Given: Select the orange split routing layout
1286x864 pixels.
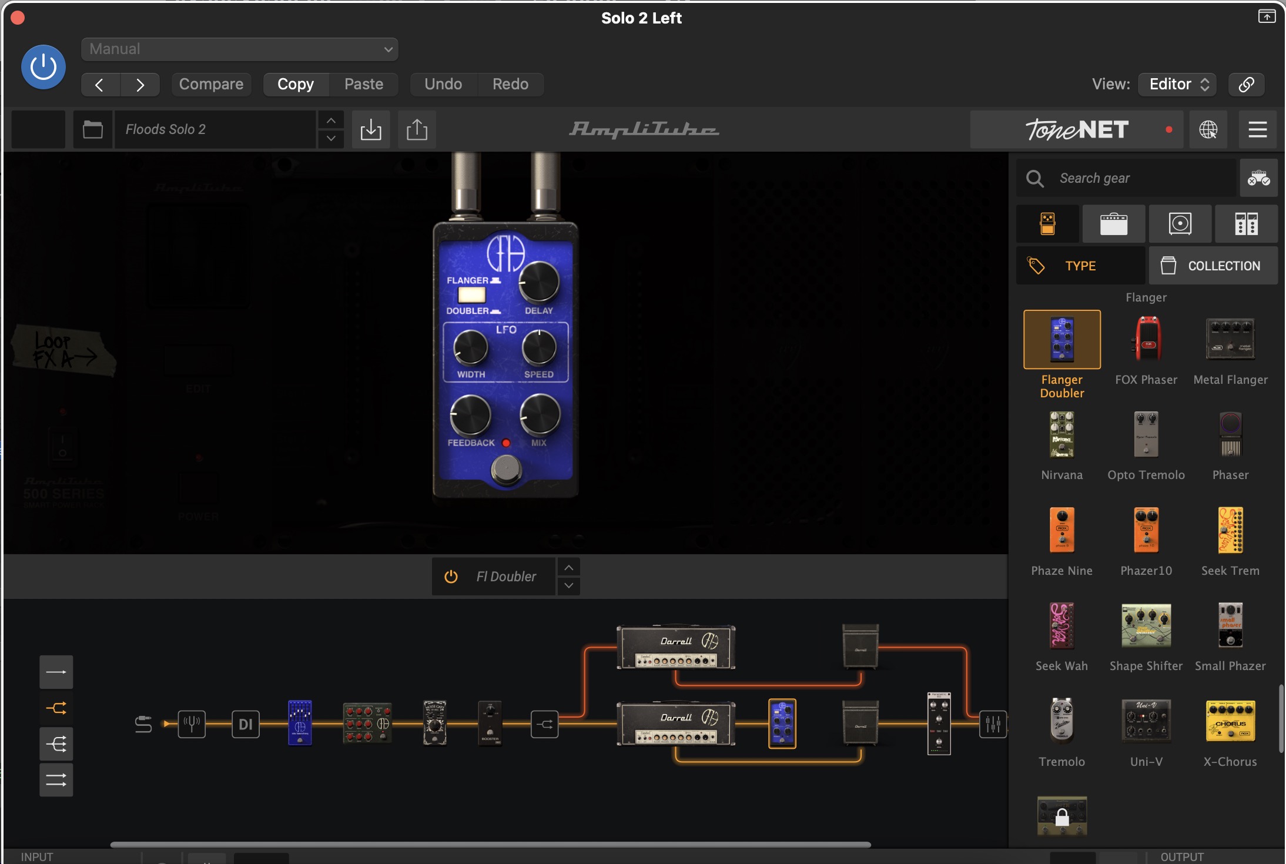Looking at the screenshot, I should [56, 708].
